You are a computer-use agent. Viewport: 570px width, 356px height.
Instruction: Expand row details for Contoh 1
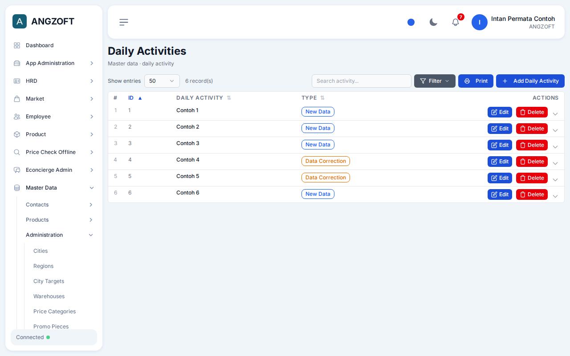555,114
